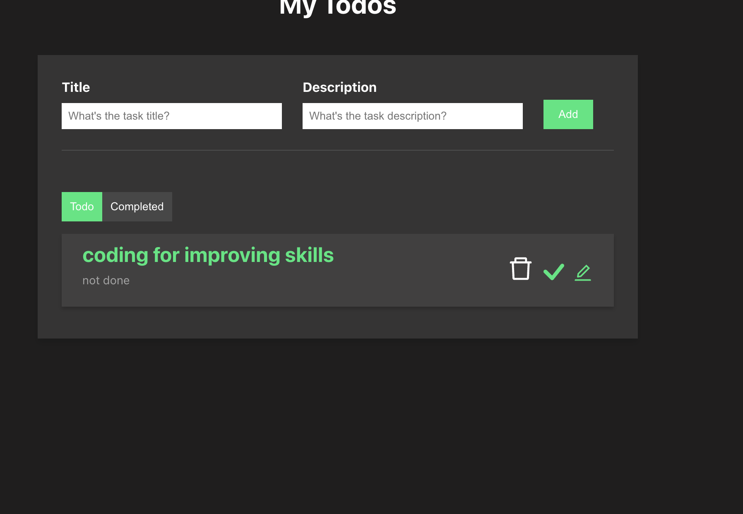Select the 'coding for improving skills' heading text

click(208, 255)
